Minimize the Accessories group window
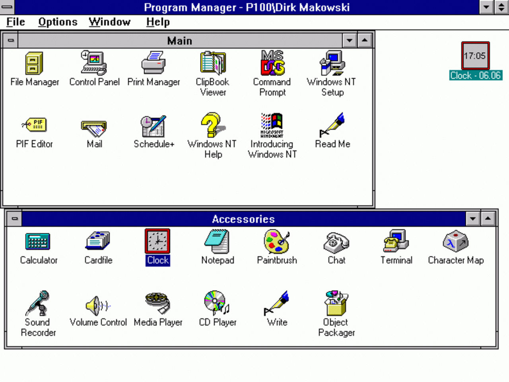 coord(473,218)
